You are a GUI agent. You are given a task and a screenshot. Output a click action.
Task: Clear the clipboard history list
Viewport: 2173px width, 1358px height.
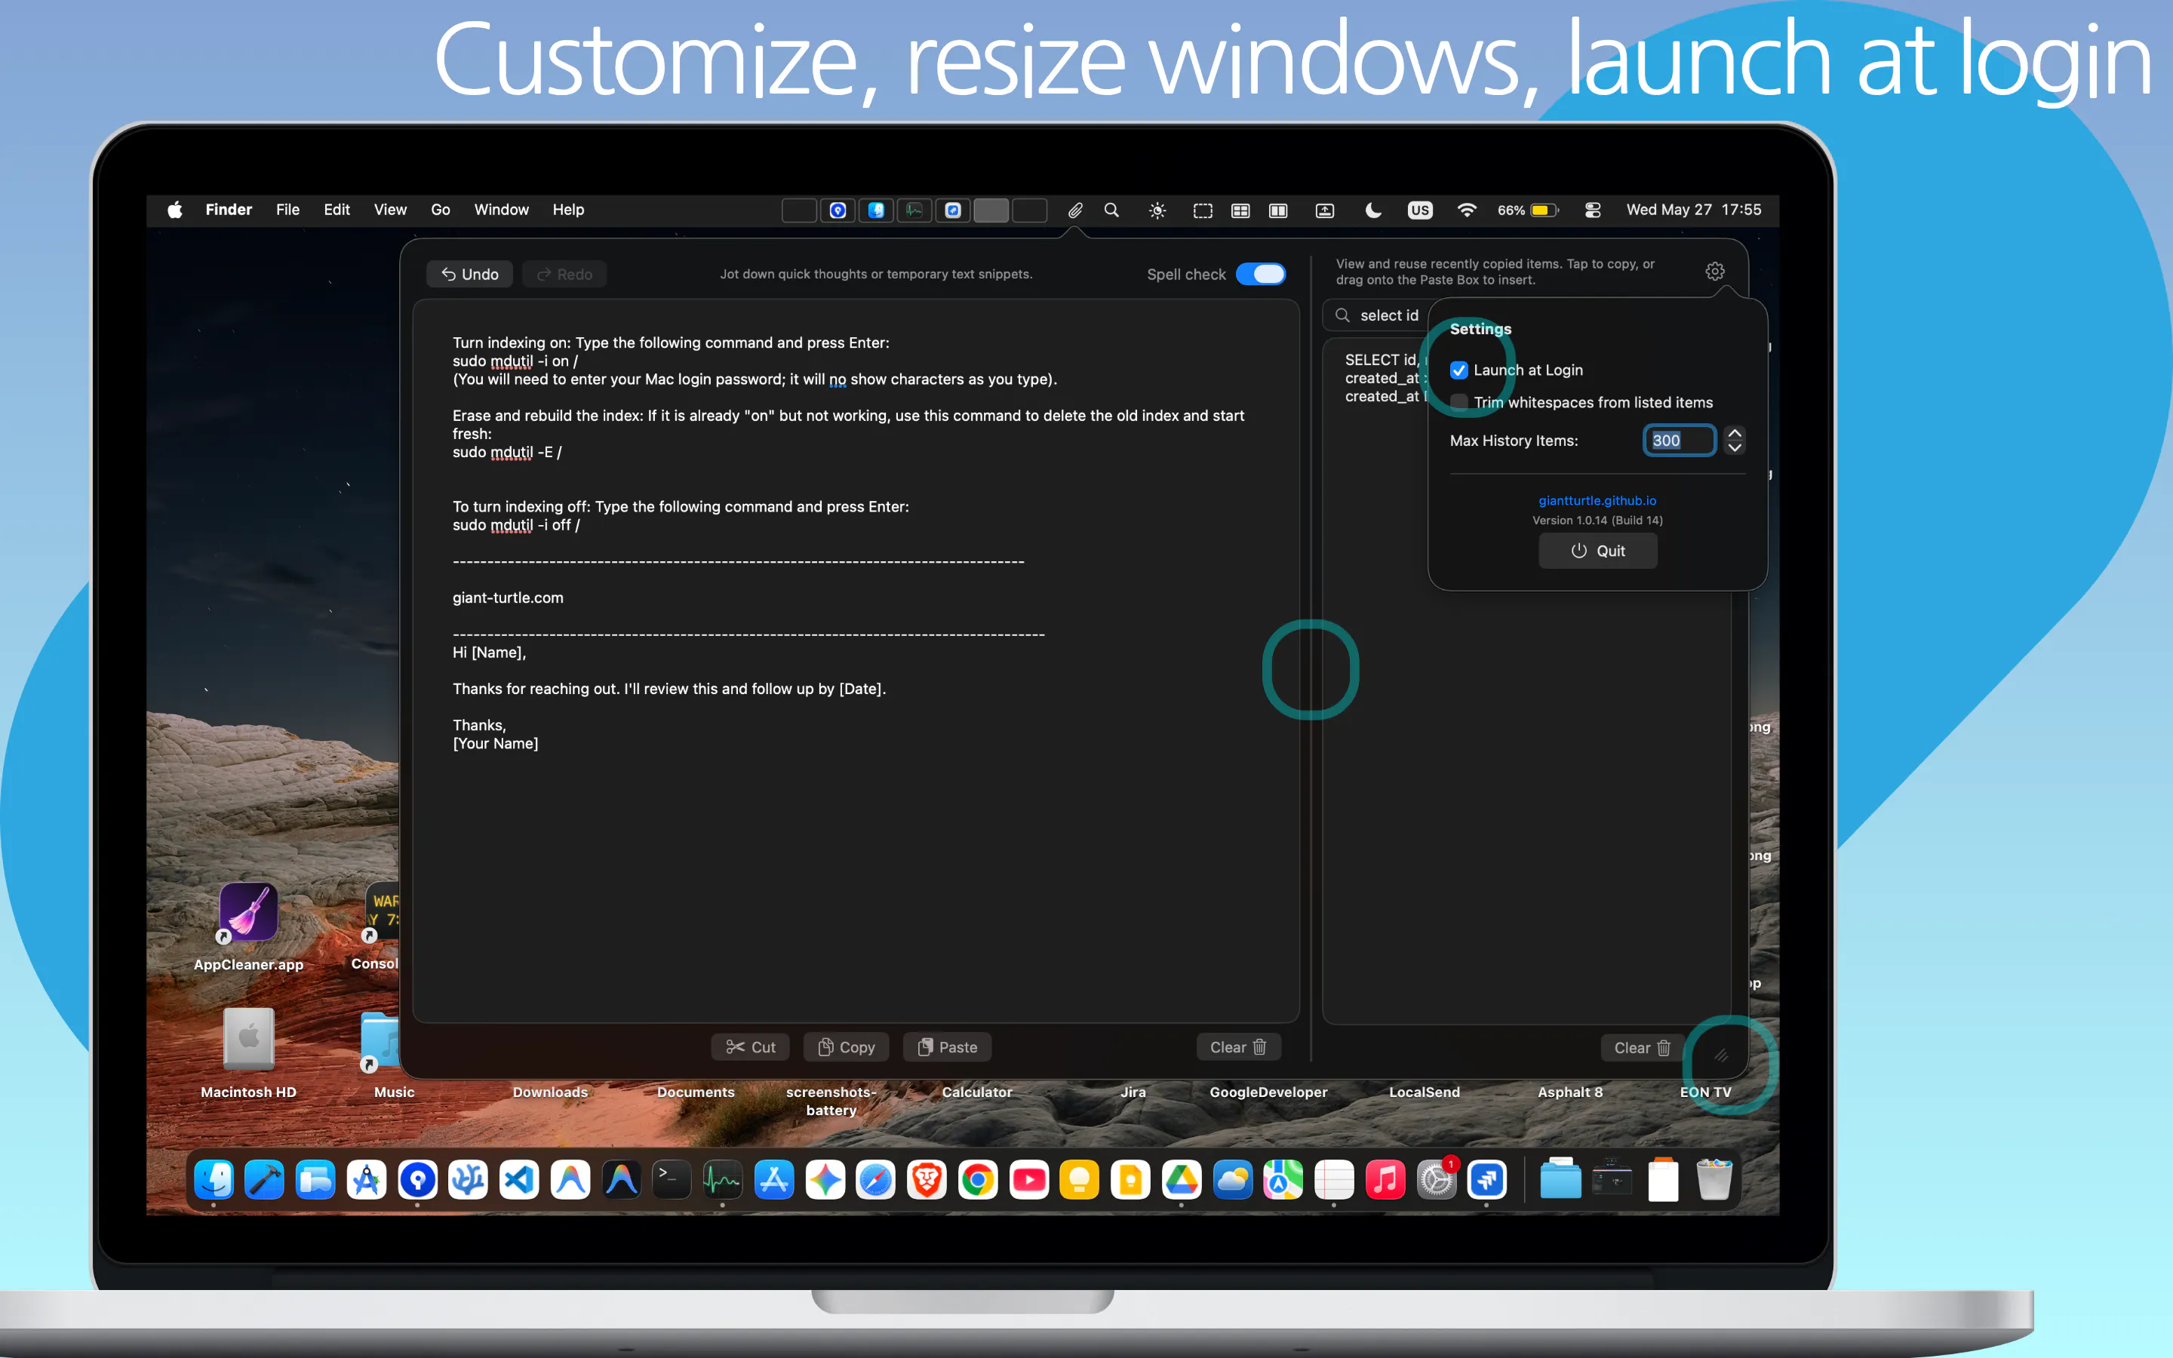pyautogui.click(x=1643, y=1048)
